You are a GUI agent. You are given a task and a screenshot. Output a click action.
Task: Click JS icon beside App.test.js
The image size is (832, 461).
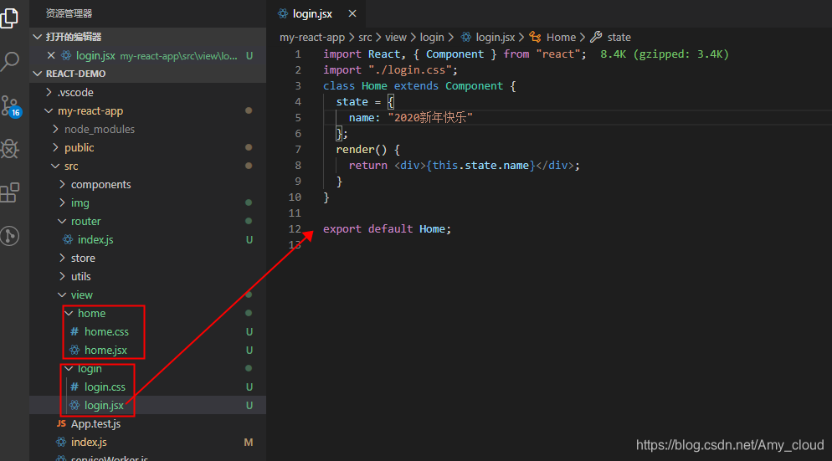pos(62,423)
